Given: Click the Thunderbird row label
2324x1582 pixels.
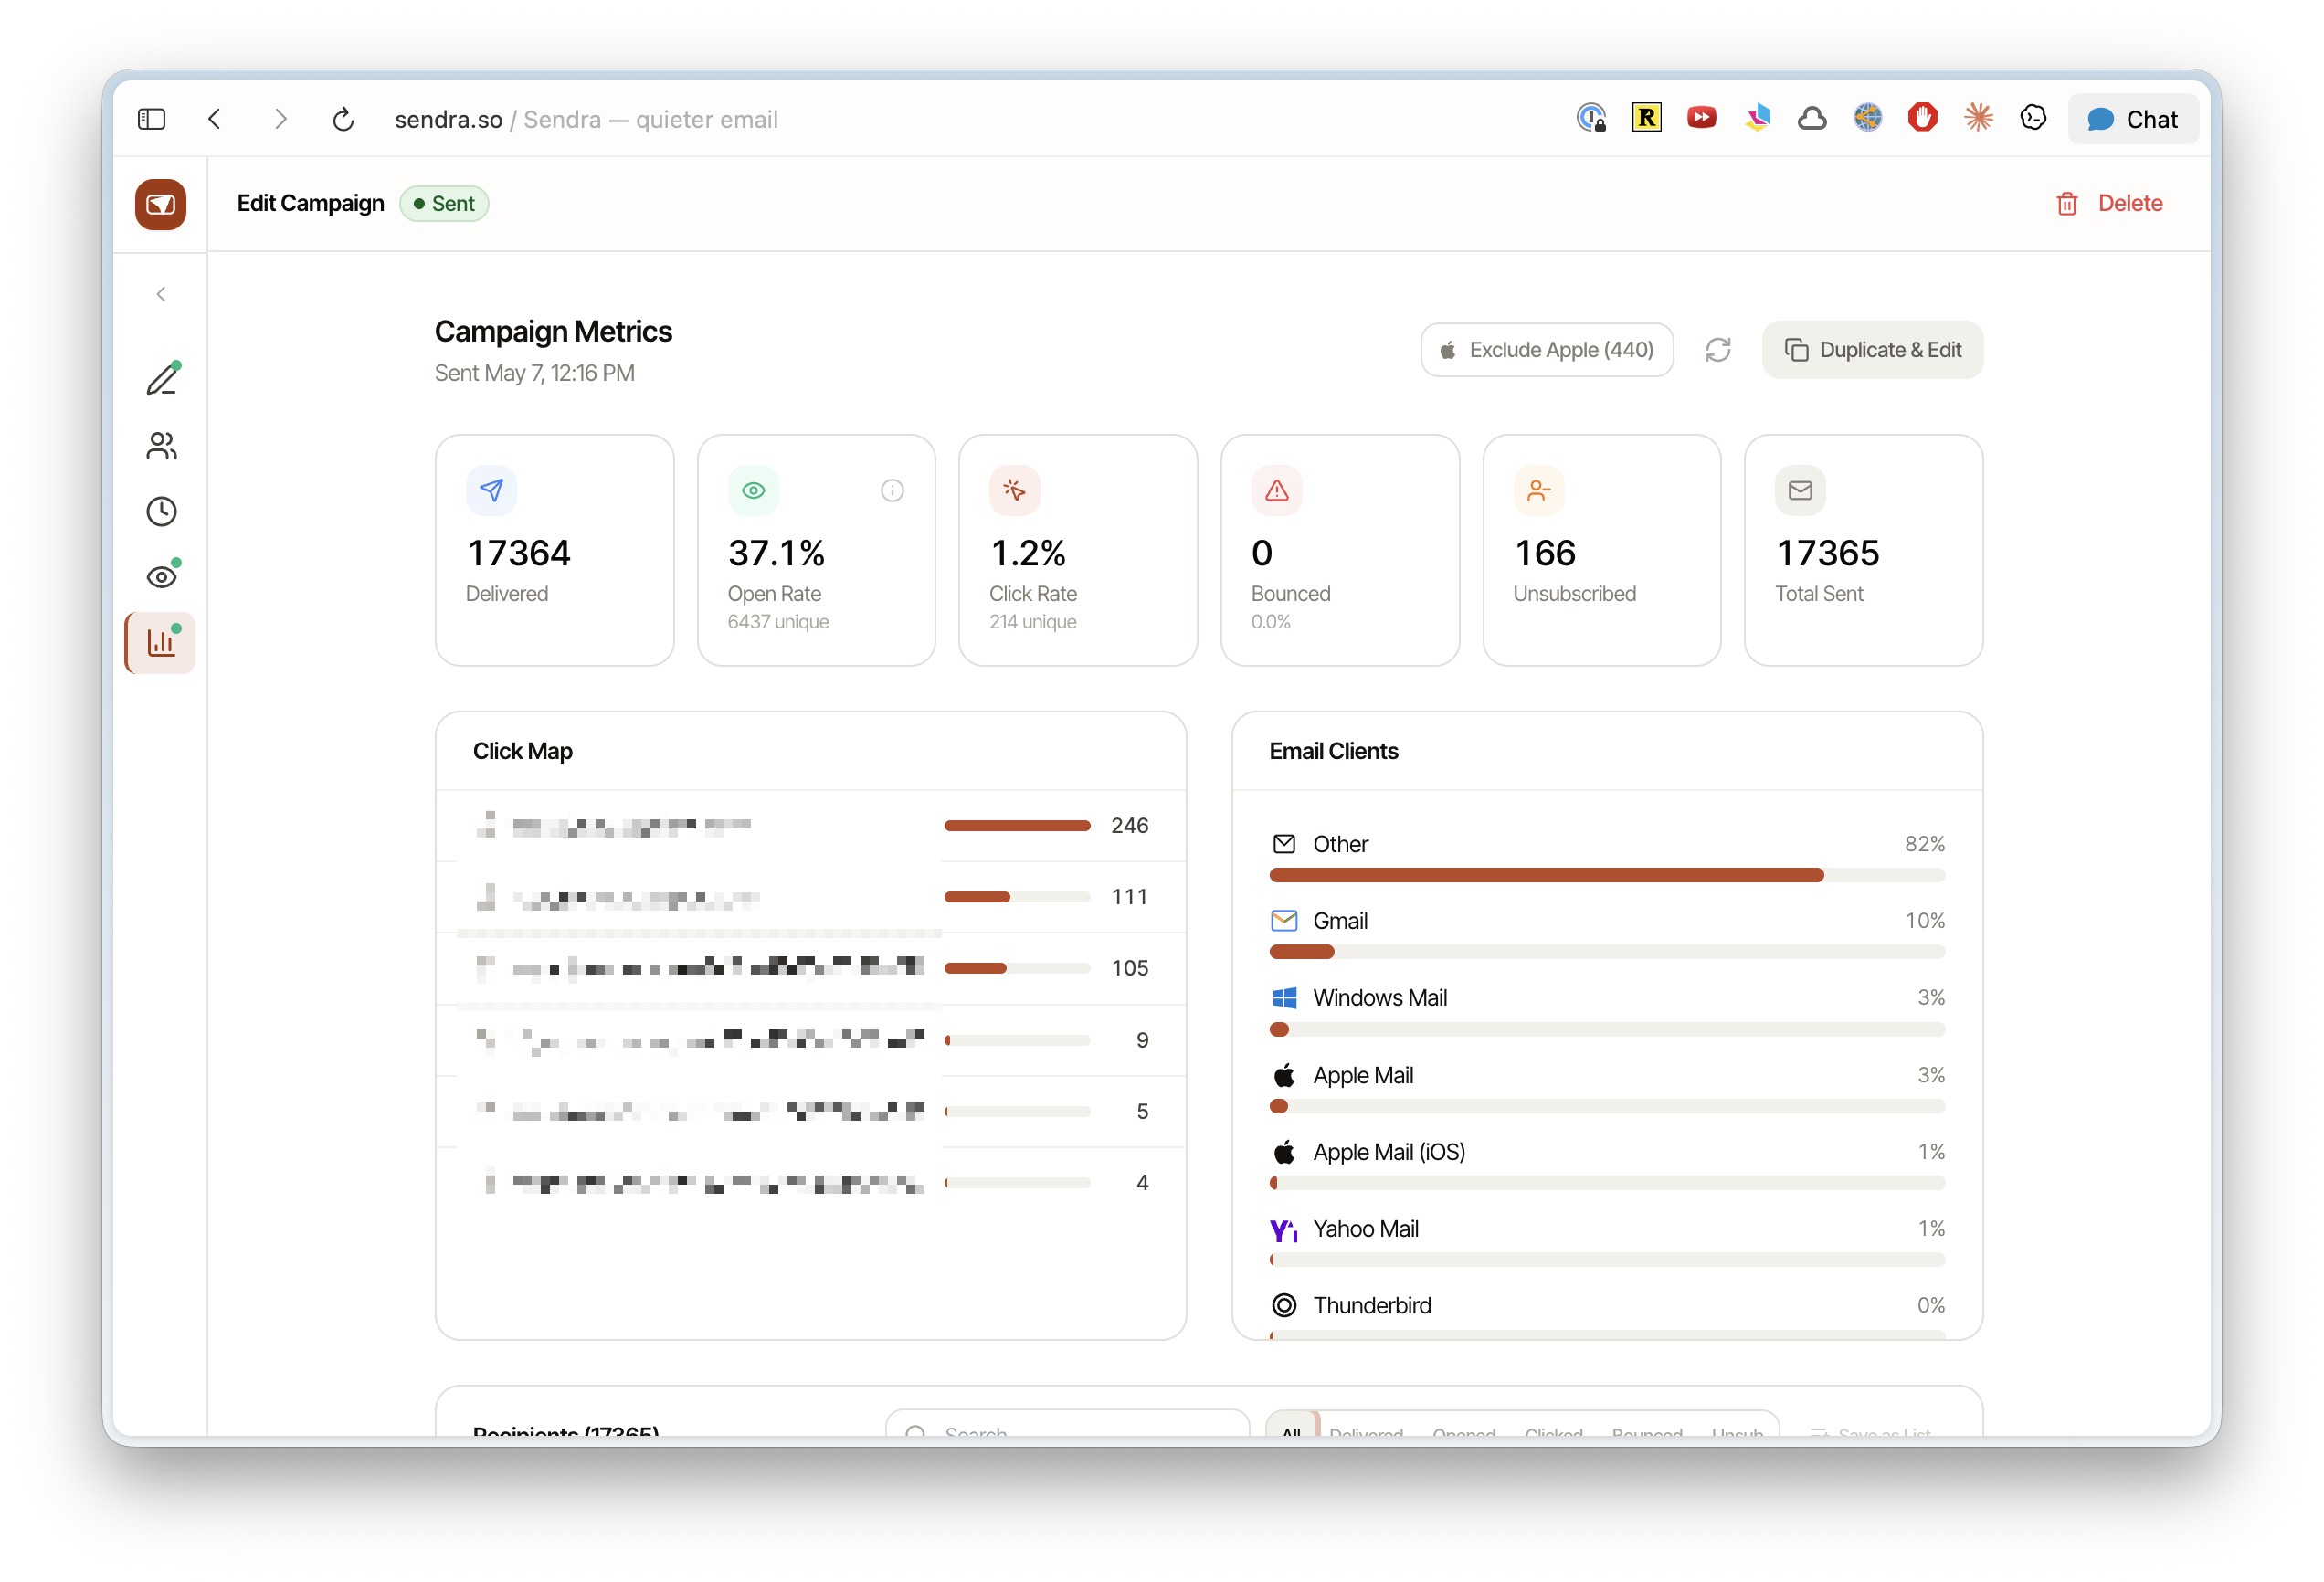Looking at the screenshot, I should 1372,1306.
